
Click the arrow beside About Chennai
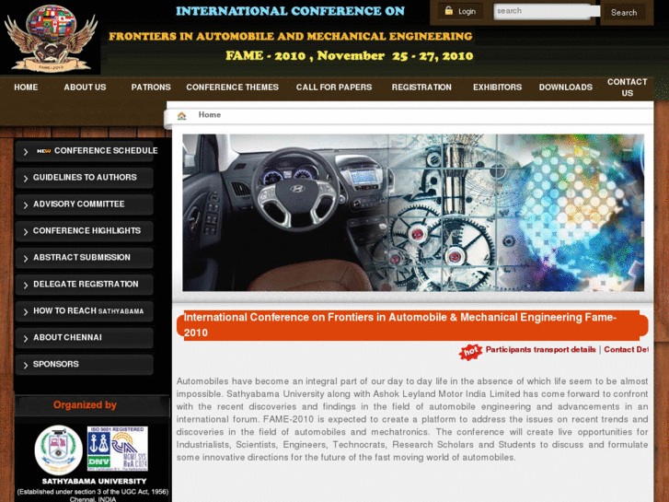(26, 338)
